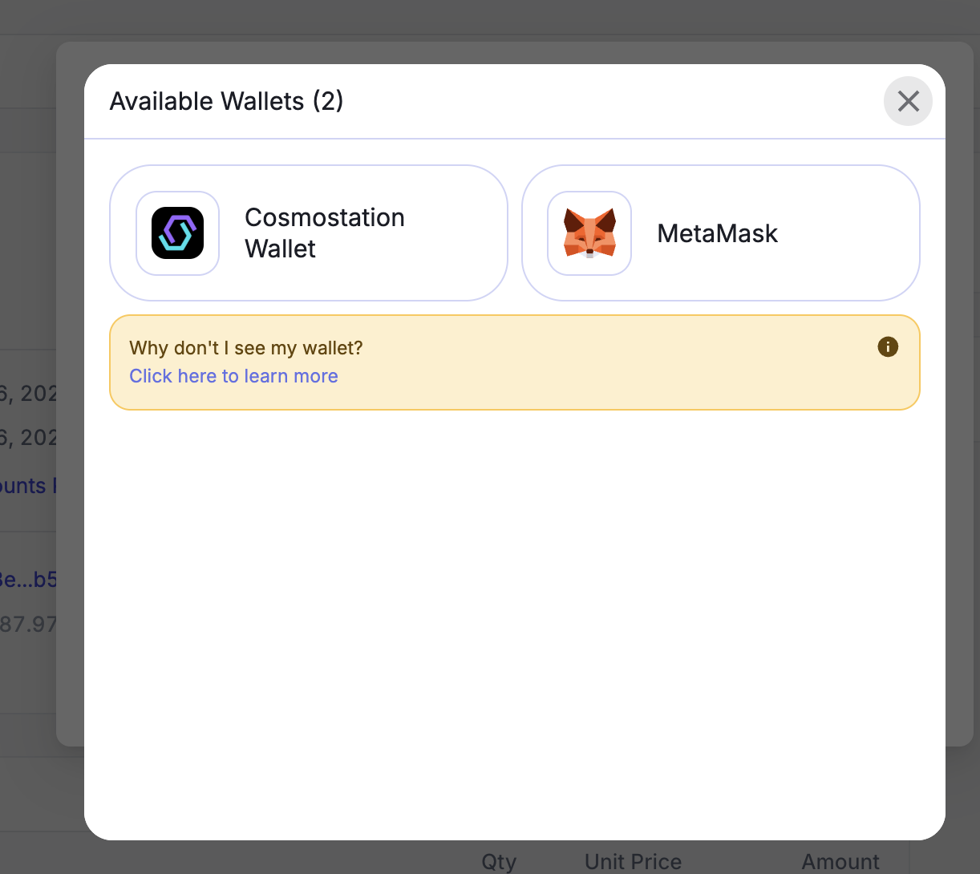The image size is (980, 874).
Task: Click the upper partially hidden date text
Action: [28, 394]
